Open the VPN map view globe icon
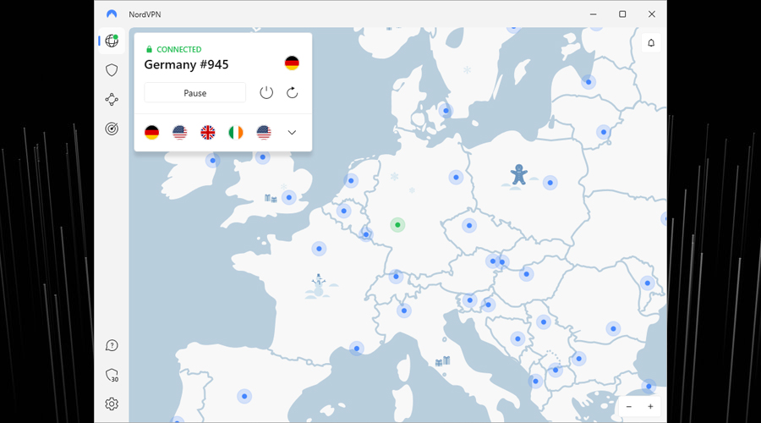Image resolution: width=761 pixels, height=423 pixels. point(112,41)
